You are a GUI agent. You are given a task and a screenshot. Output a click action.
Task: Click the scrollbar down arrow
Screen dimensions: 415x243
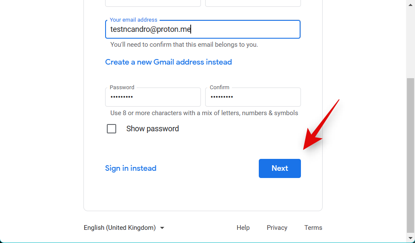[x=410, y=238]
